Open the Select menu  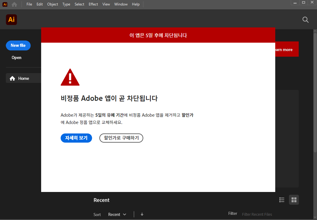point(79,4)
